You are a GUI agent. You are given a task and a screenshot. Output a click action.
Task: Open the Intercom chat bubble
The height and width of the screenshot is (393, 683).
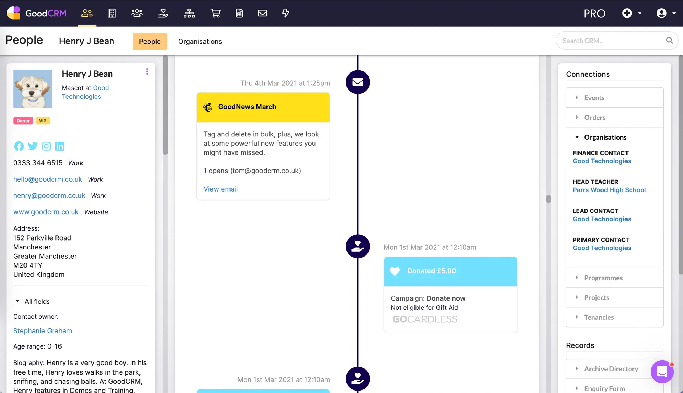[662, 371]
